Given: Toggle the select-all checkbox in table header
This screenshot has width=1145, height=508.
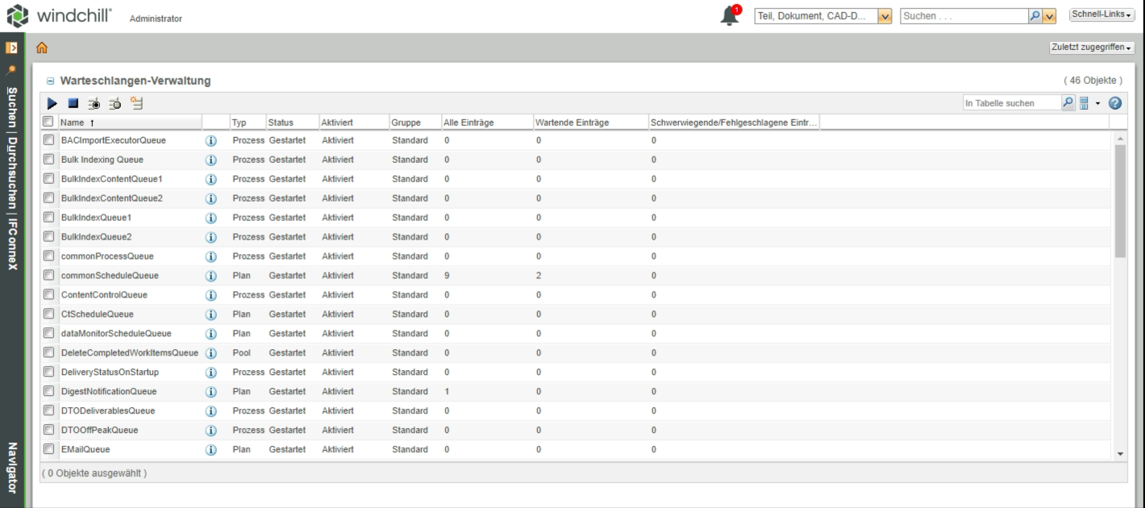Looking at the screenshot, I should pos(48,122).
